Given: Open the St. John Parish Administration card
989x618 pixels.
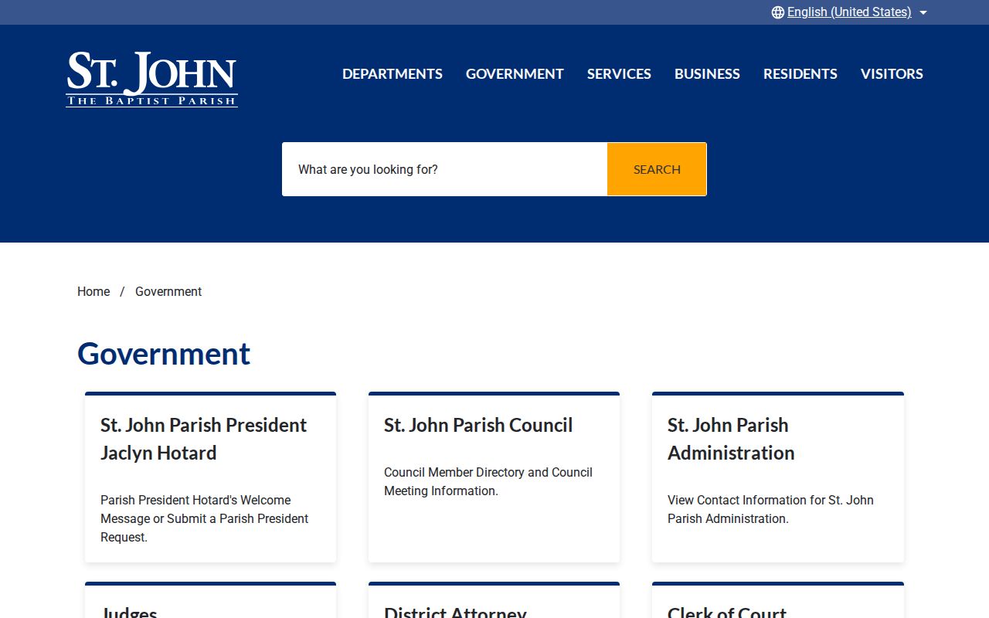Looking at the screenshot, I should tap(778, 477).
